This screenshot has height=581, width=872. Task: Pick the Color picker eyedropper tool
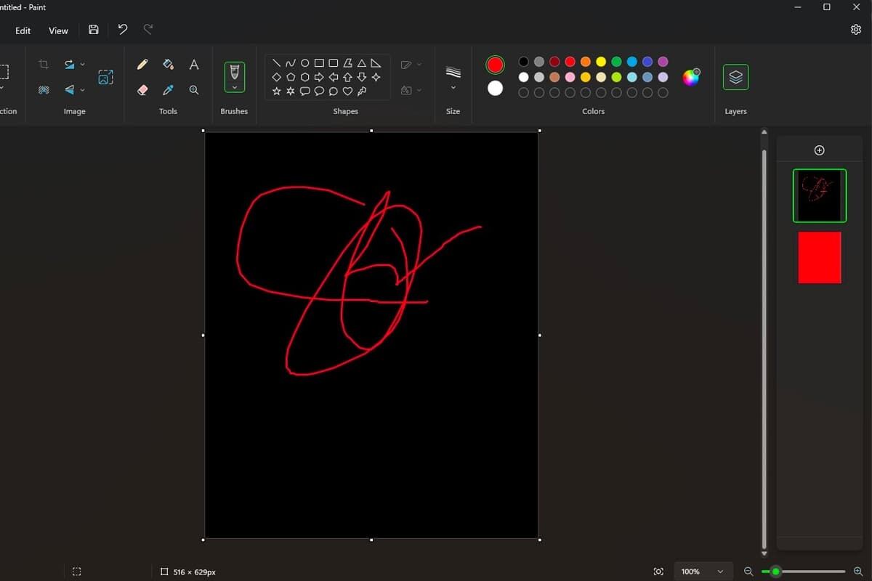coord(168,90)
